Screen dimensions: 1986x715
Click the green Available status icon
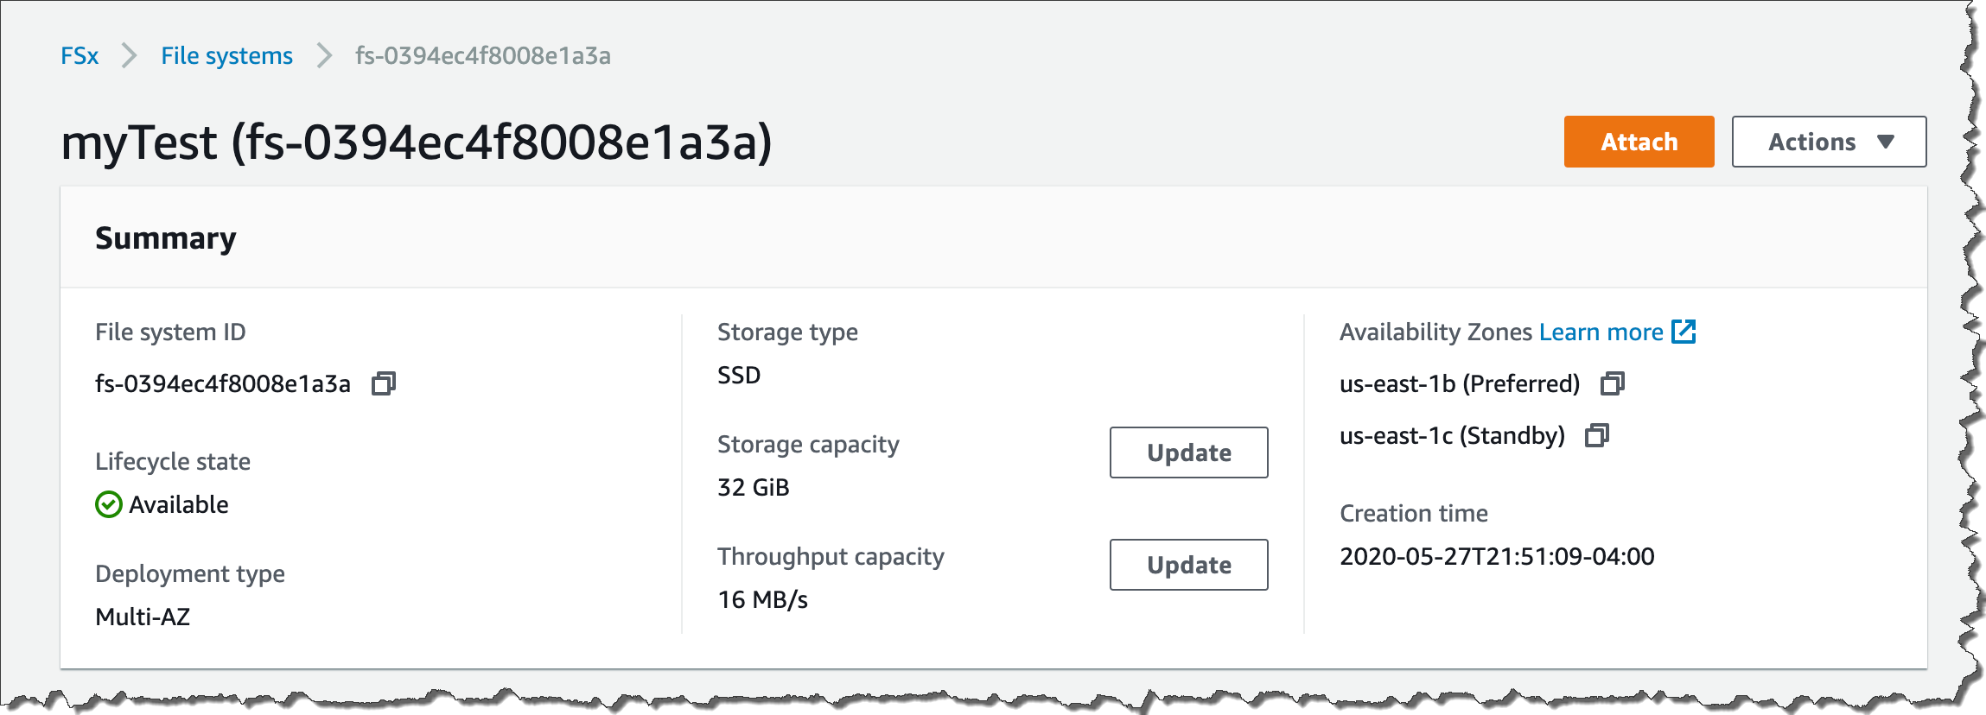(x=109, y=504)
